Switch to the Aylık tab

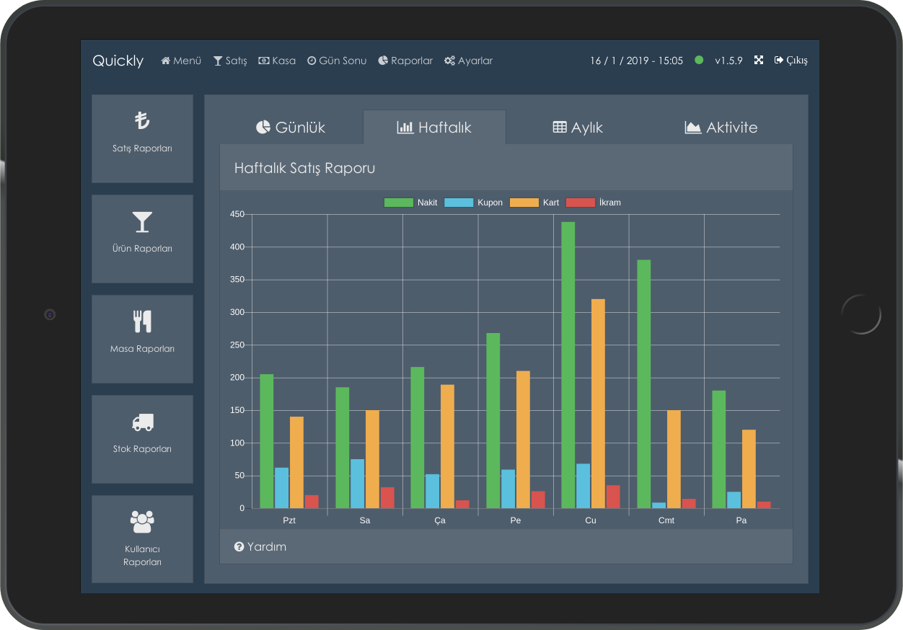coord(577,128)
